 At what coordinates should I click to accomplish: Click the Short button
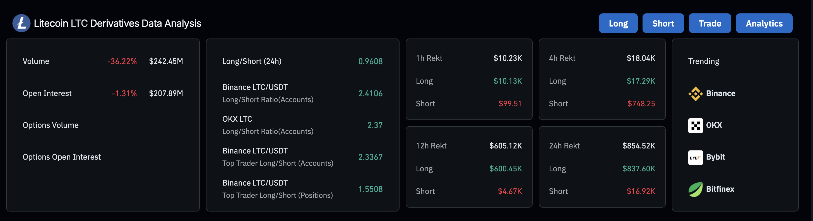(663, 23)
